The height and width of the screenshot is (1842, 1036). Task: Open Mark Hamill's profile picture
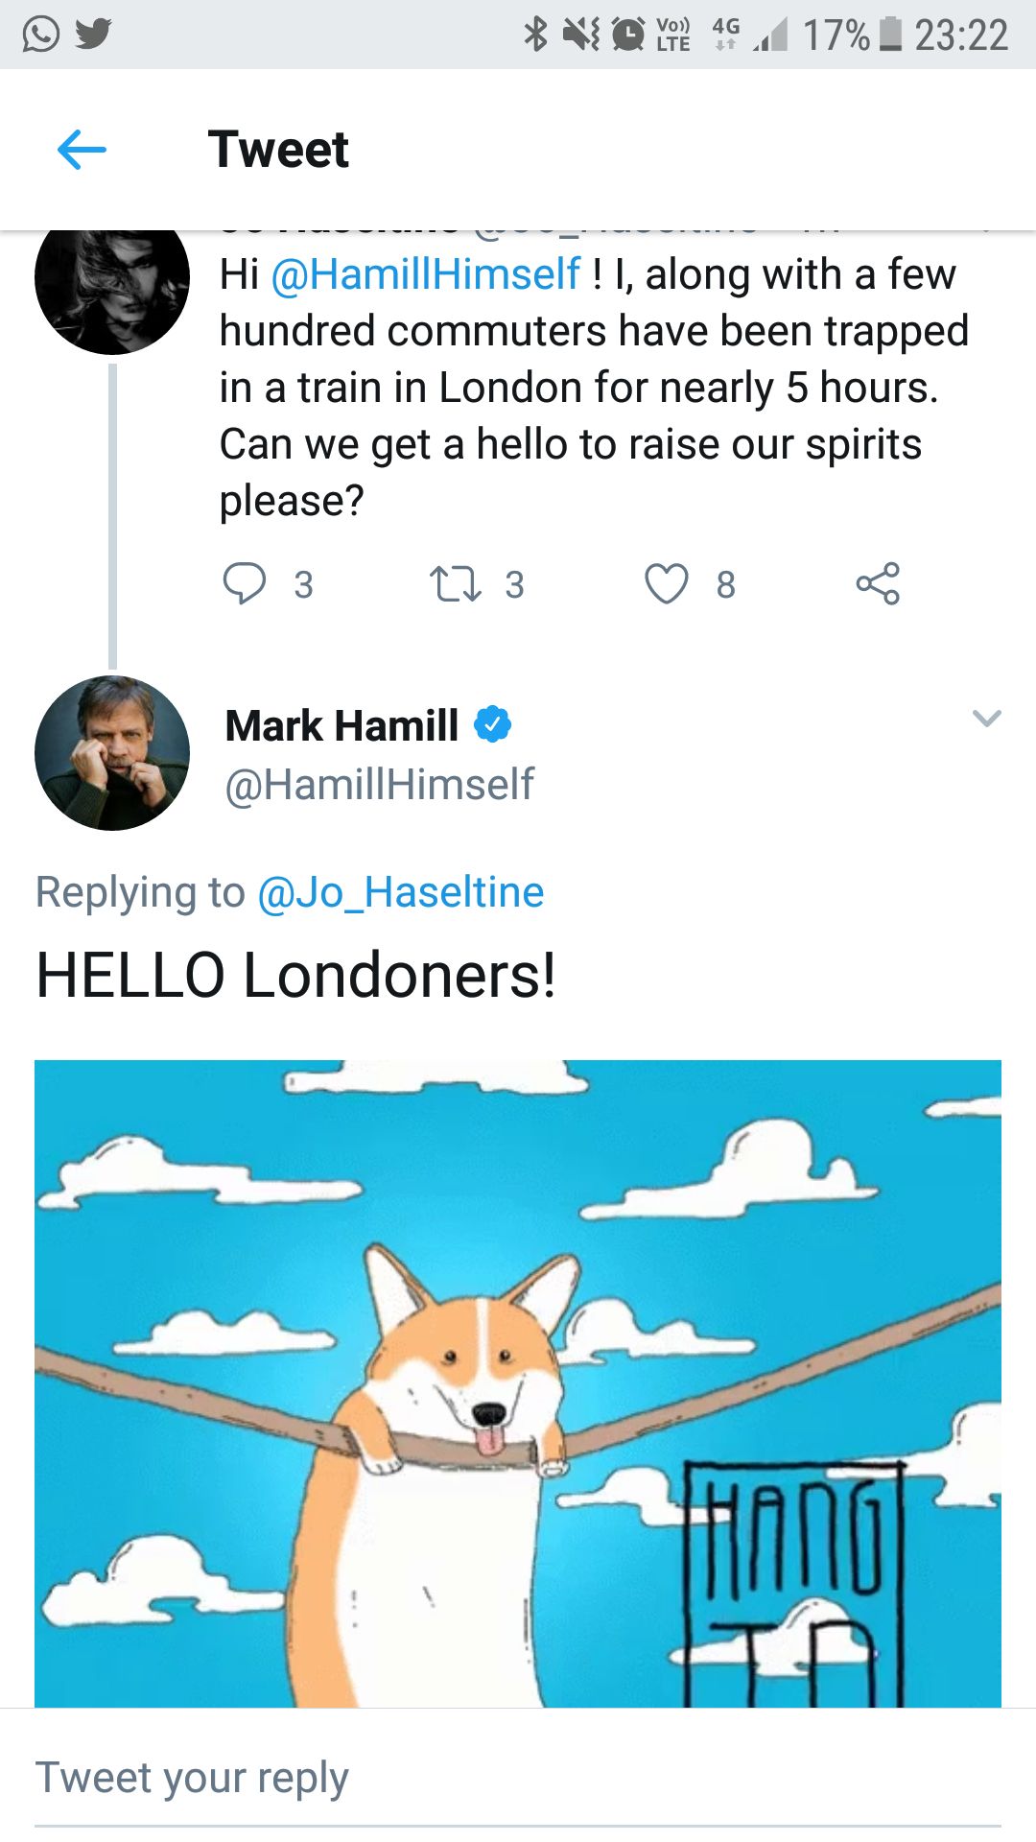[112, 753]
